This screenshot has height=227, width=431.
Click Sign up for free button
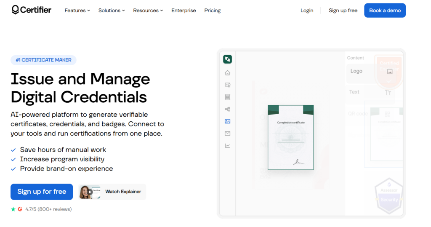point(42,192)
